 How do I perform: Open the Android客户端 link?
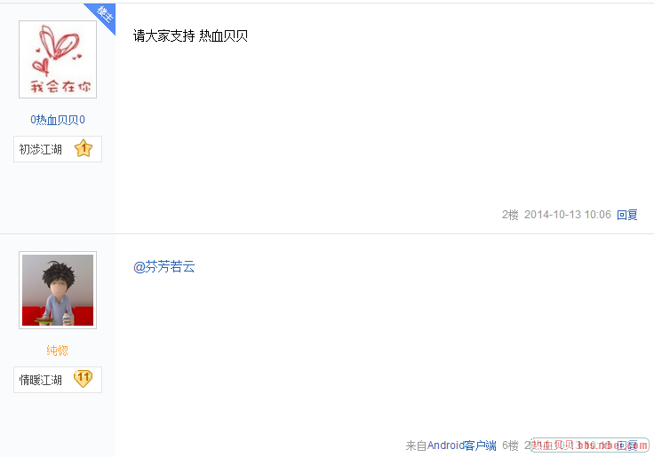click(x=462, y=445)
